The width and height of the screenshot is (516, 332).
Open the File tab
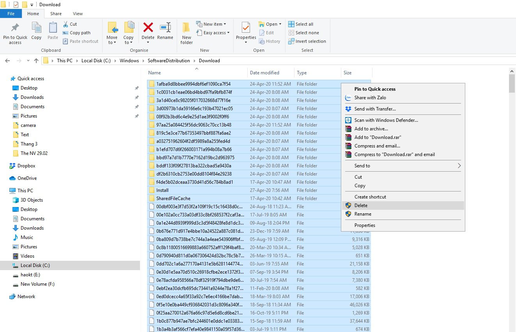[11, 14]
